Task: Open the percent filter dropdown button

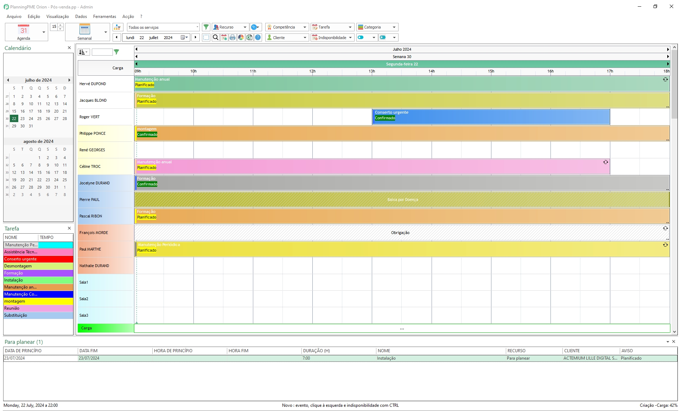Action: click(x=256, y=27)
